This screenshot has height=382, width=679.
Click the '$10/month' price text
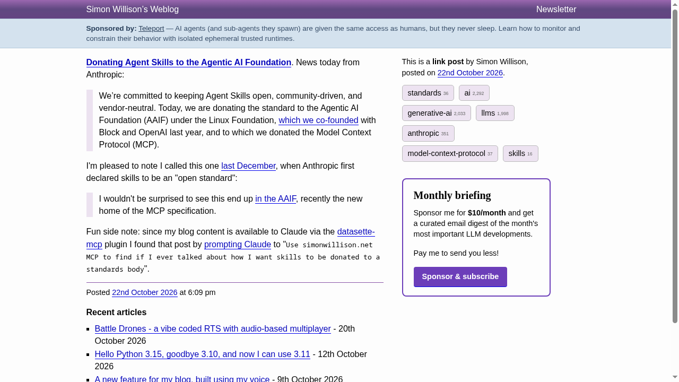(487, 213)
